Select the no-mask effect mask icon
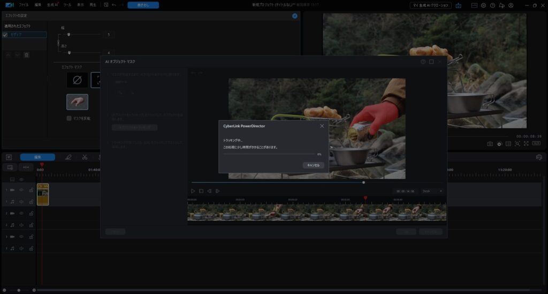Image resolution: width=548 pixels, height=294 pixels. [77, 80]
